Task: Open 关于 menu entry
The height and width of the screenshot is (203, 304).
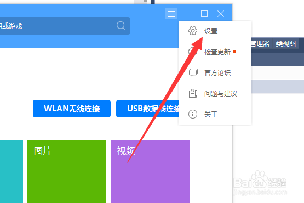Action: click(215, 114)
